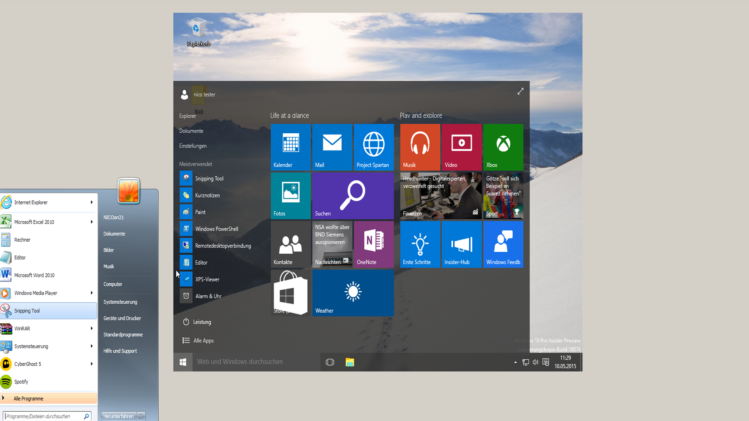The image size is (749, 421).
Task: Open the Mail tile
Action: (x=332, y=147)
